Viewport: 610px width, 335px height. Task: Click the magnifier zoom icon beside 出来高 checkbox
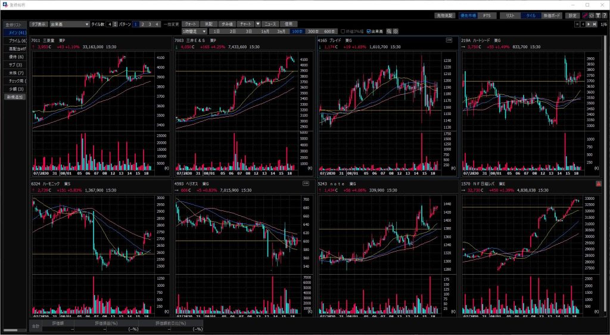[389, 31]
